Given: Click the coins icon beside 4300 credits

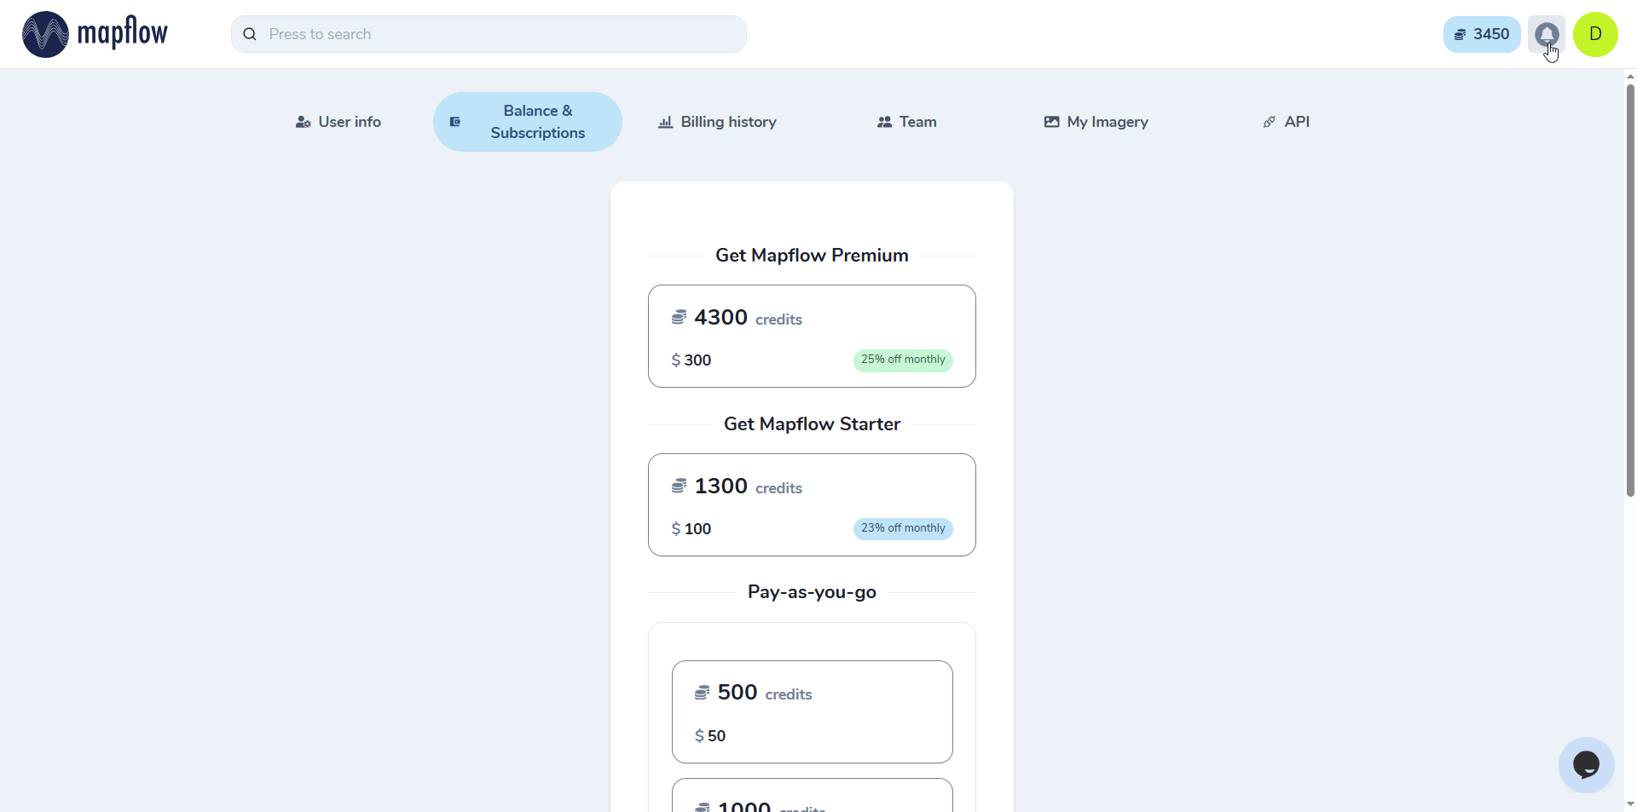Looking at the screenshot, I should pyautogui.click(x=679, y=318).
